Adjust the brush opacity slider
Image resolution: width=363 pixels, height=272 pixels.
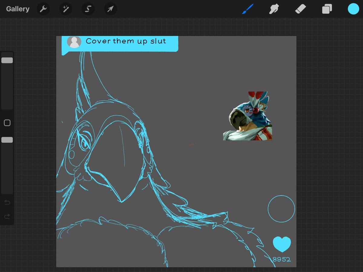coord(7,140)
